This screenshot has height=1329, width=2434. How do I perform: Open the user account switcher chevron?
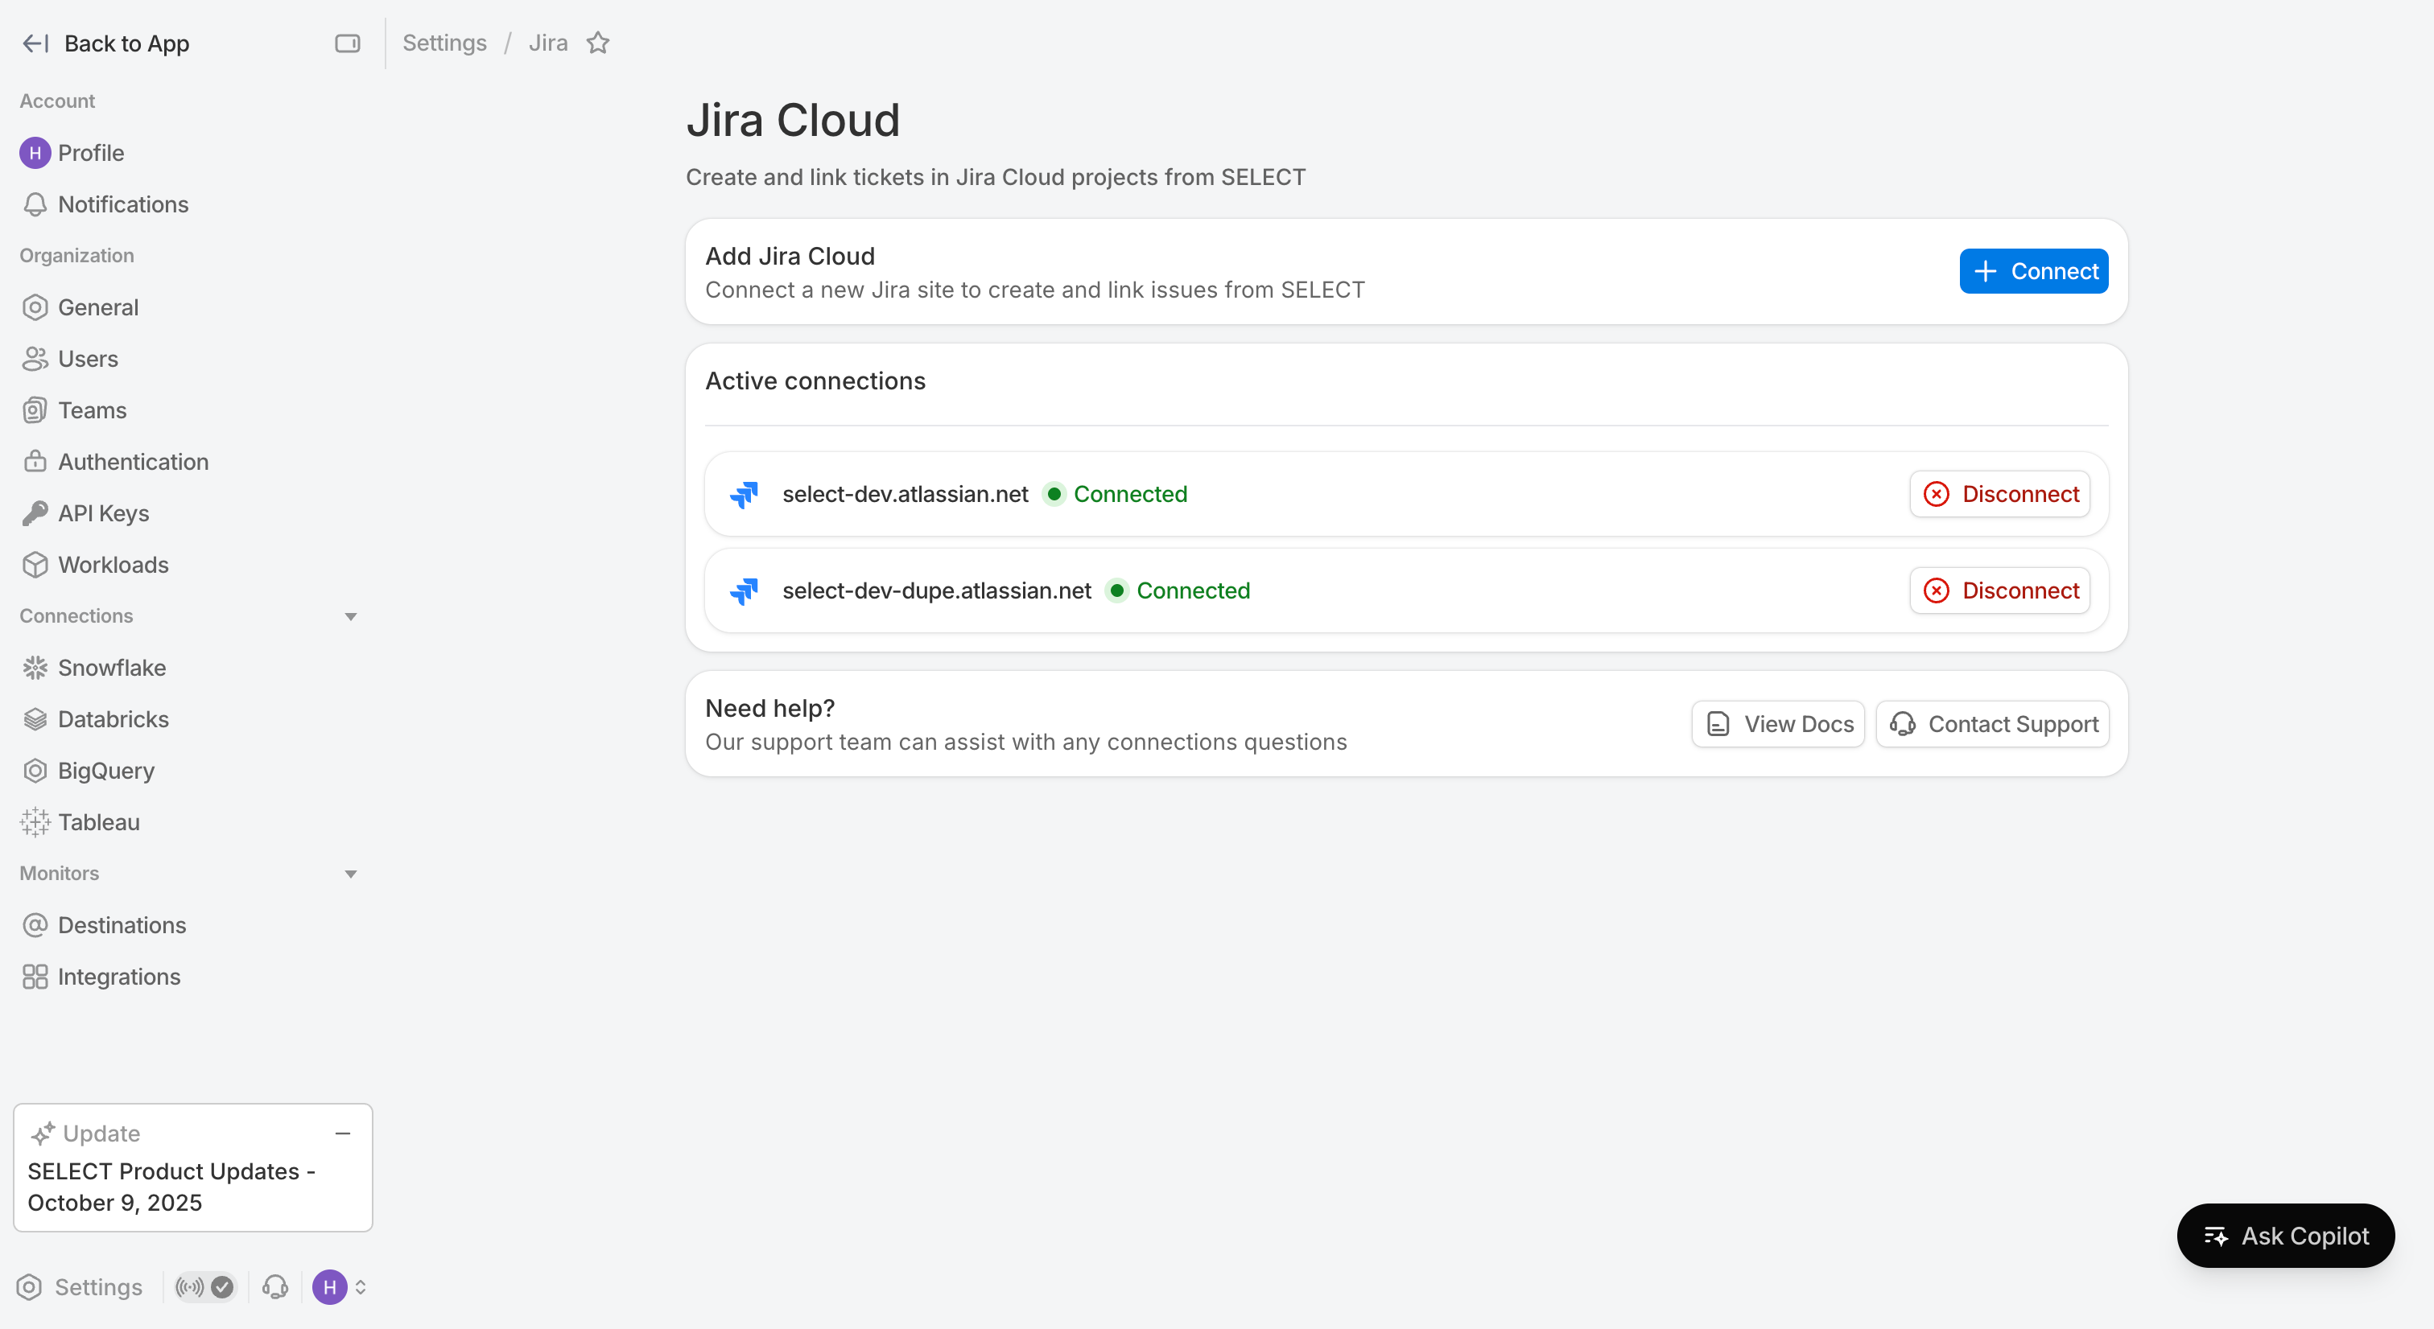(360, 1286)
